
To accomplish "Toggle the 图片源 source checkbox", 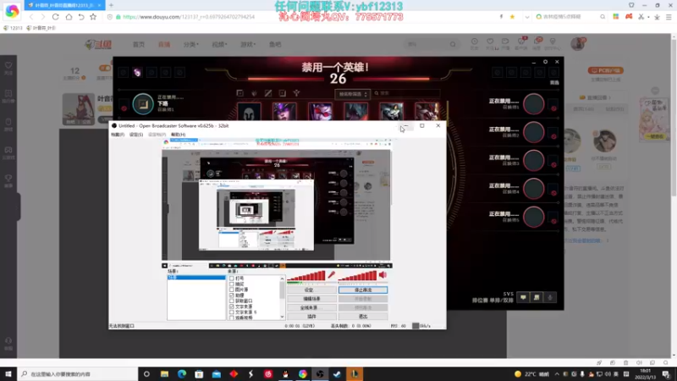I will click(232, 290).
